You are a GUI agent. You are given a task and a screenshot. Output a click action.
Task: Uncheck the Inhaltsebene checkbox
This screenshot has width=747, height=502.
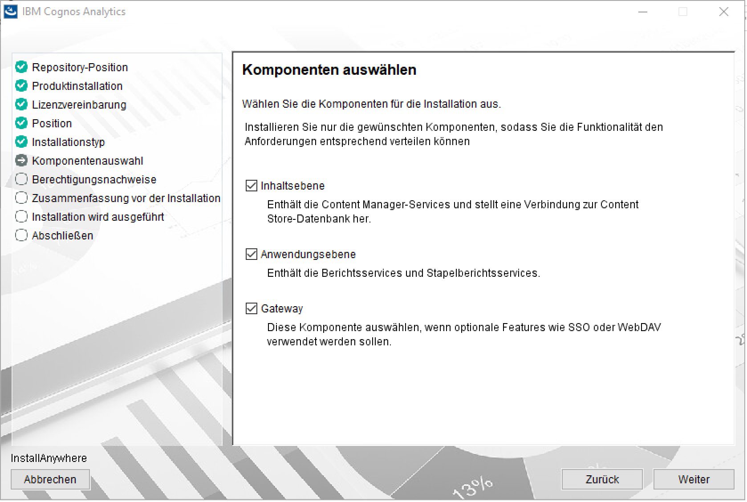point(252,186)
